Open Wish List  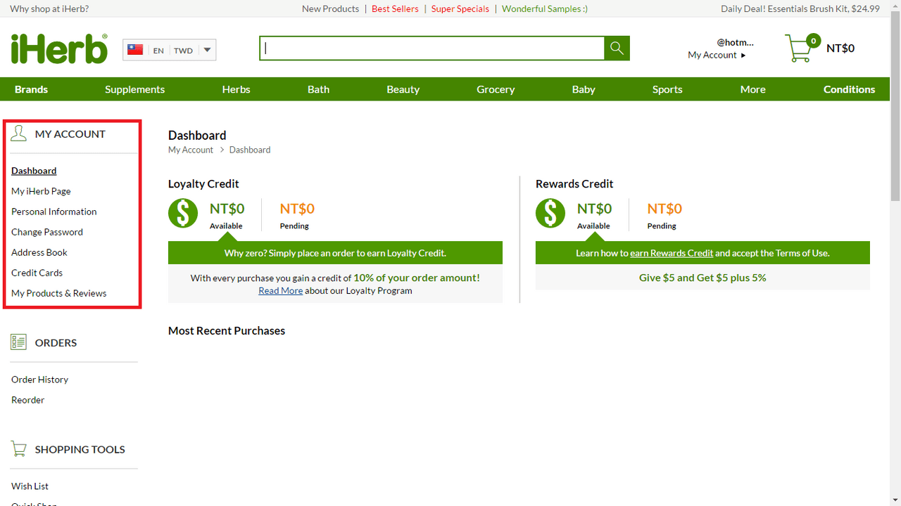pyautogui.click(x=30, y=486)
